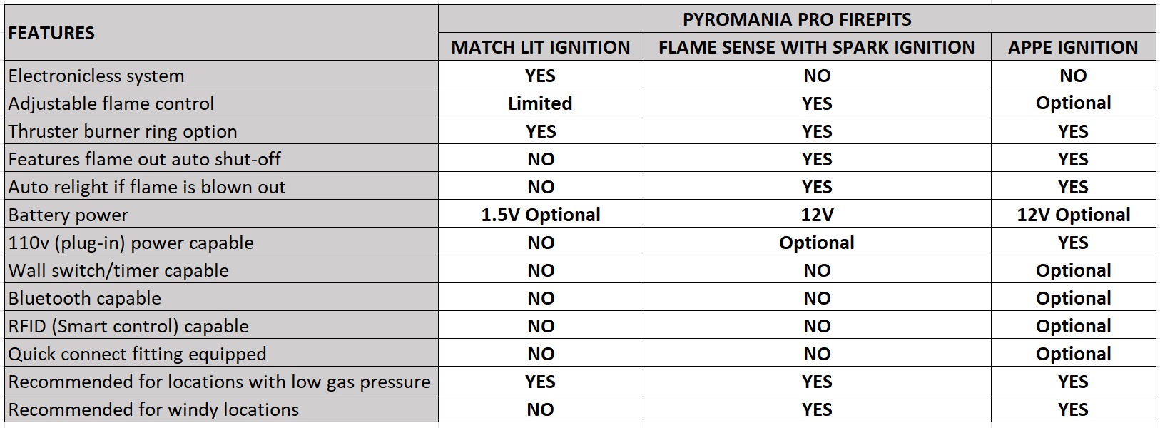Select the APPE IGNITION column header

click(x=1074, y=47)
